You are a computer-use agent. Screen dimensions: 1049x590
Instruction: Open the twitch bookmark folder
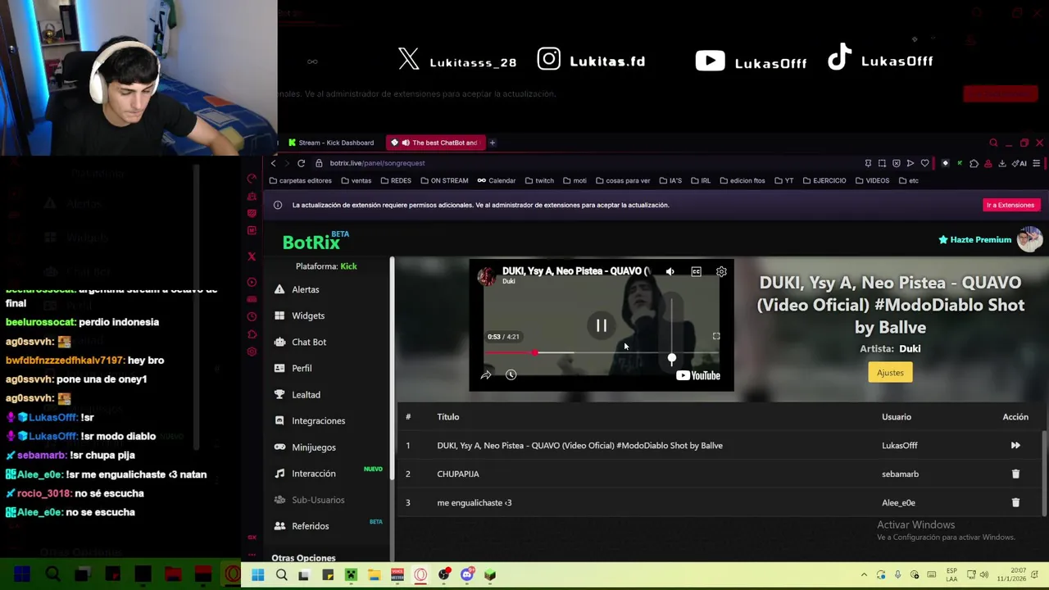(x=538, y=180)
